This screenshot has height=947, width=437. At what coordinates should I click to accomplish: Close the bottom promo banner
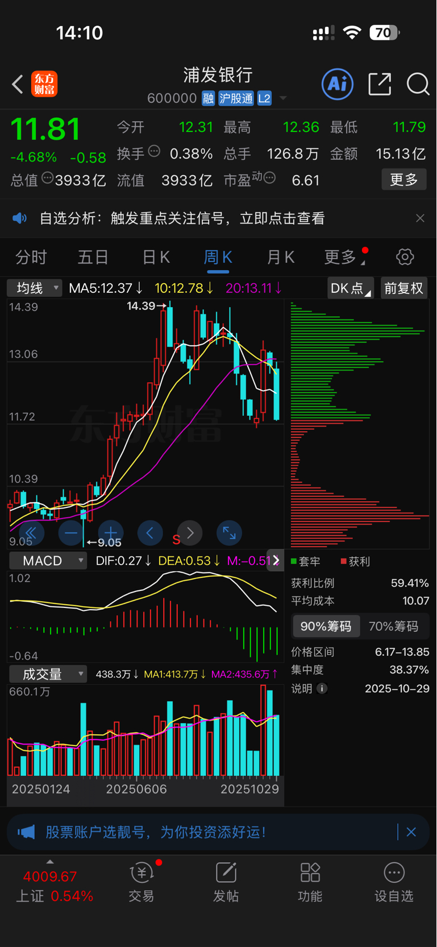click(x=411, y=832)
